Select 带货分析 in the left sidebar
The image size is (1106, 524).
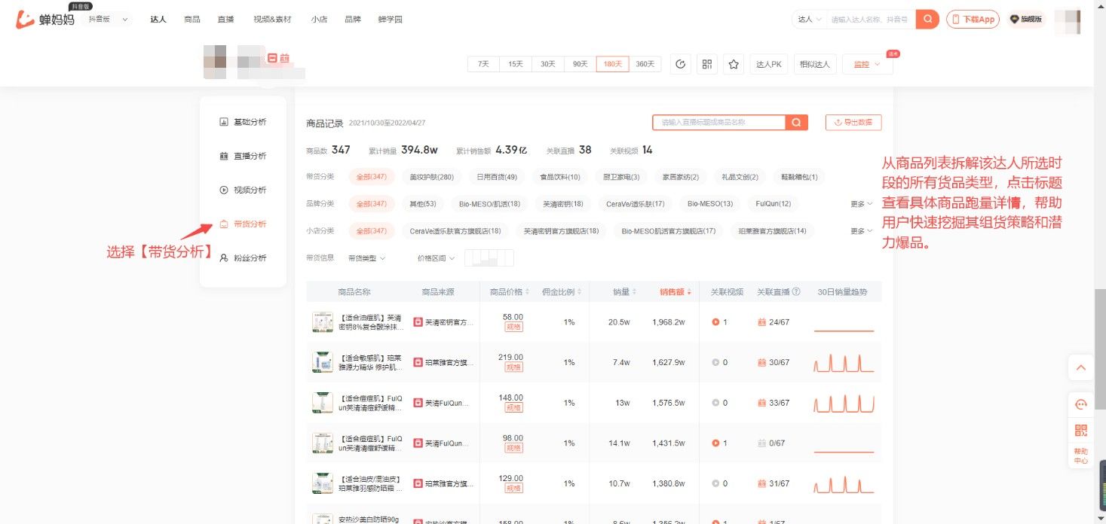(249, 223)
